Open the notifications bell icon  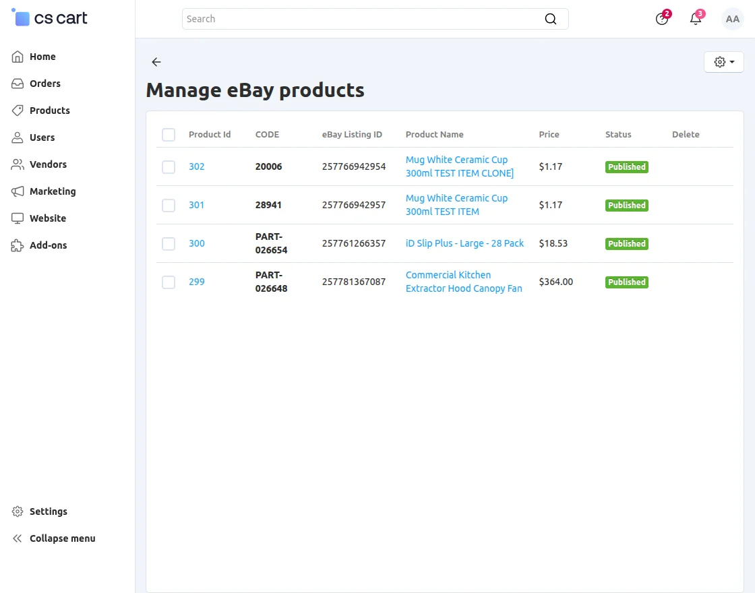tap(696, 19)
